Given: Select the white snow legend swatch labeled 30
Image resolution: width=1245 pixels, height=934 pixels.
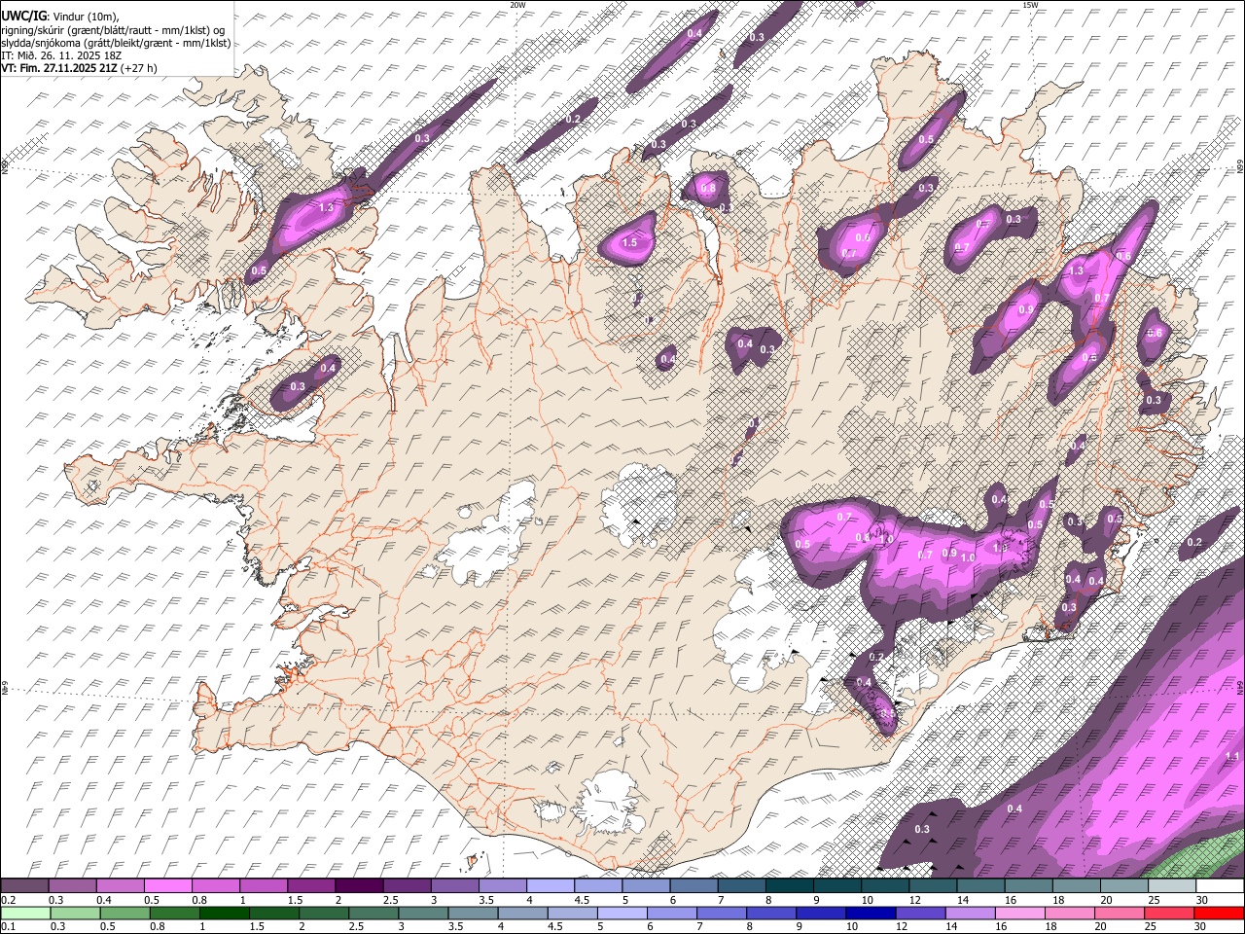Looking at the screenshot, I should point(1219,886).
